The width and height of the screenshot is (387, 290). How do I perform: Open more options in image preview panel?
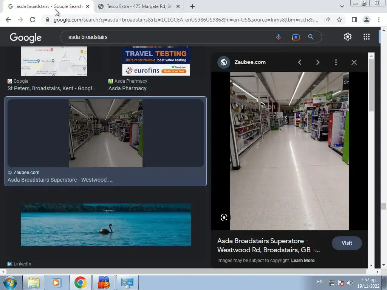336,62
